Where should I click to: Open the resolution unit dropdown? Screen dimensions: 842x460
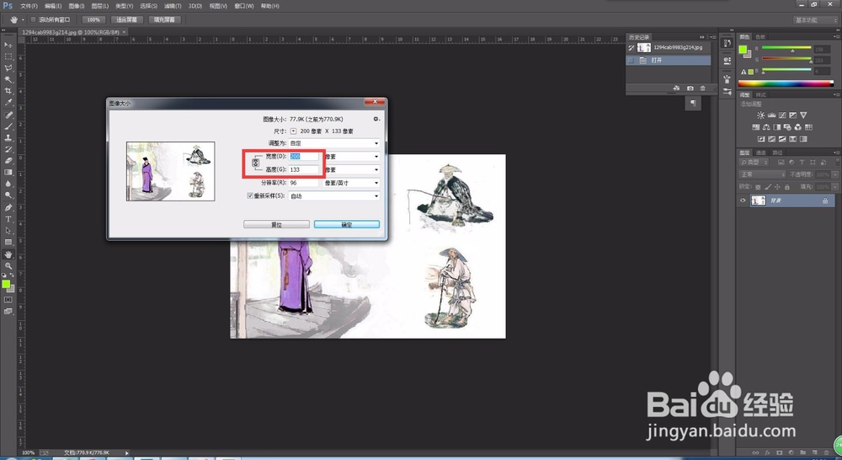[351, 183]
